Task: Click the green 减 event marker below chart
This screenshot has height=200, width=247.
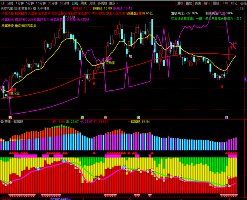Action: [x=138, y=117]
